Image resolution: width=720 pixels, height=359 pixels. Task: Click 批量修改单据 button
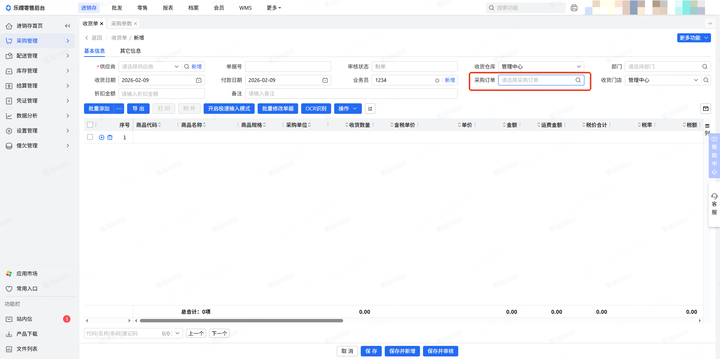coord(278,109)
